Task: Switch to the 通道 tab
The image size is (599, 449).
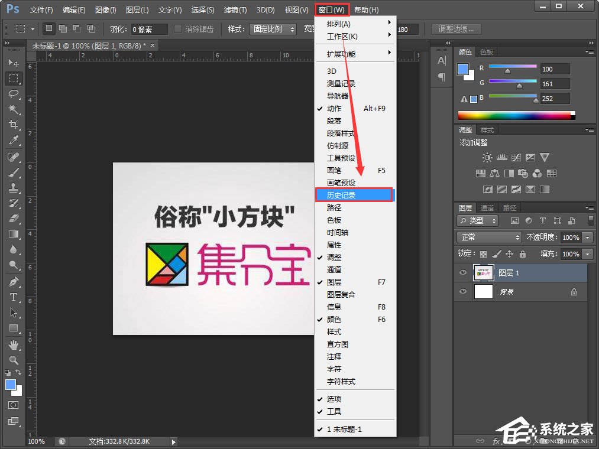Action: [x=487, y=207]
